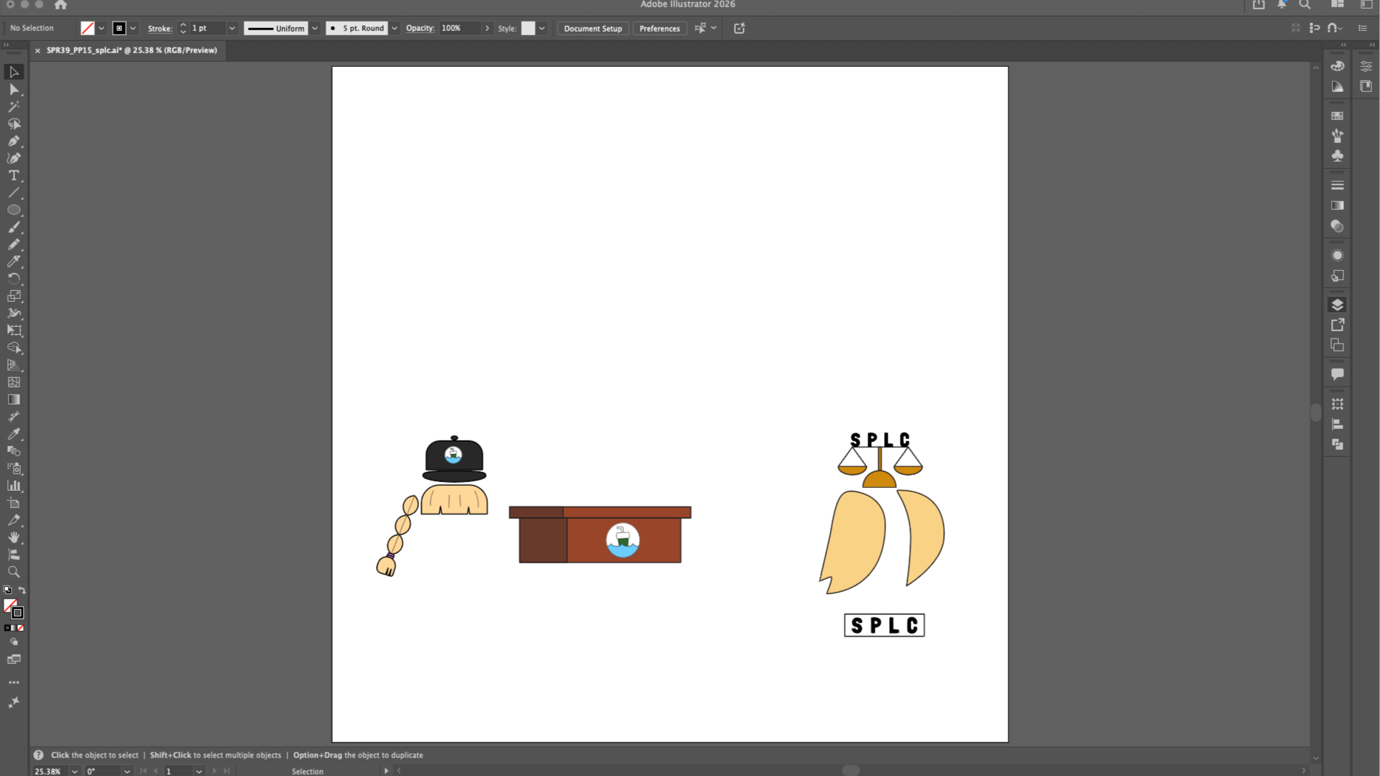Open the Appearance panel icon
The width and height of the screenshot is (1380, 776).
(1337, 255)
